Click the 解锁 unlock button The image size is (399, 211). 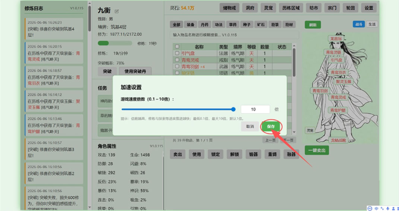coord(235,154)
